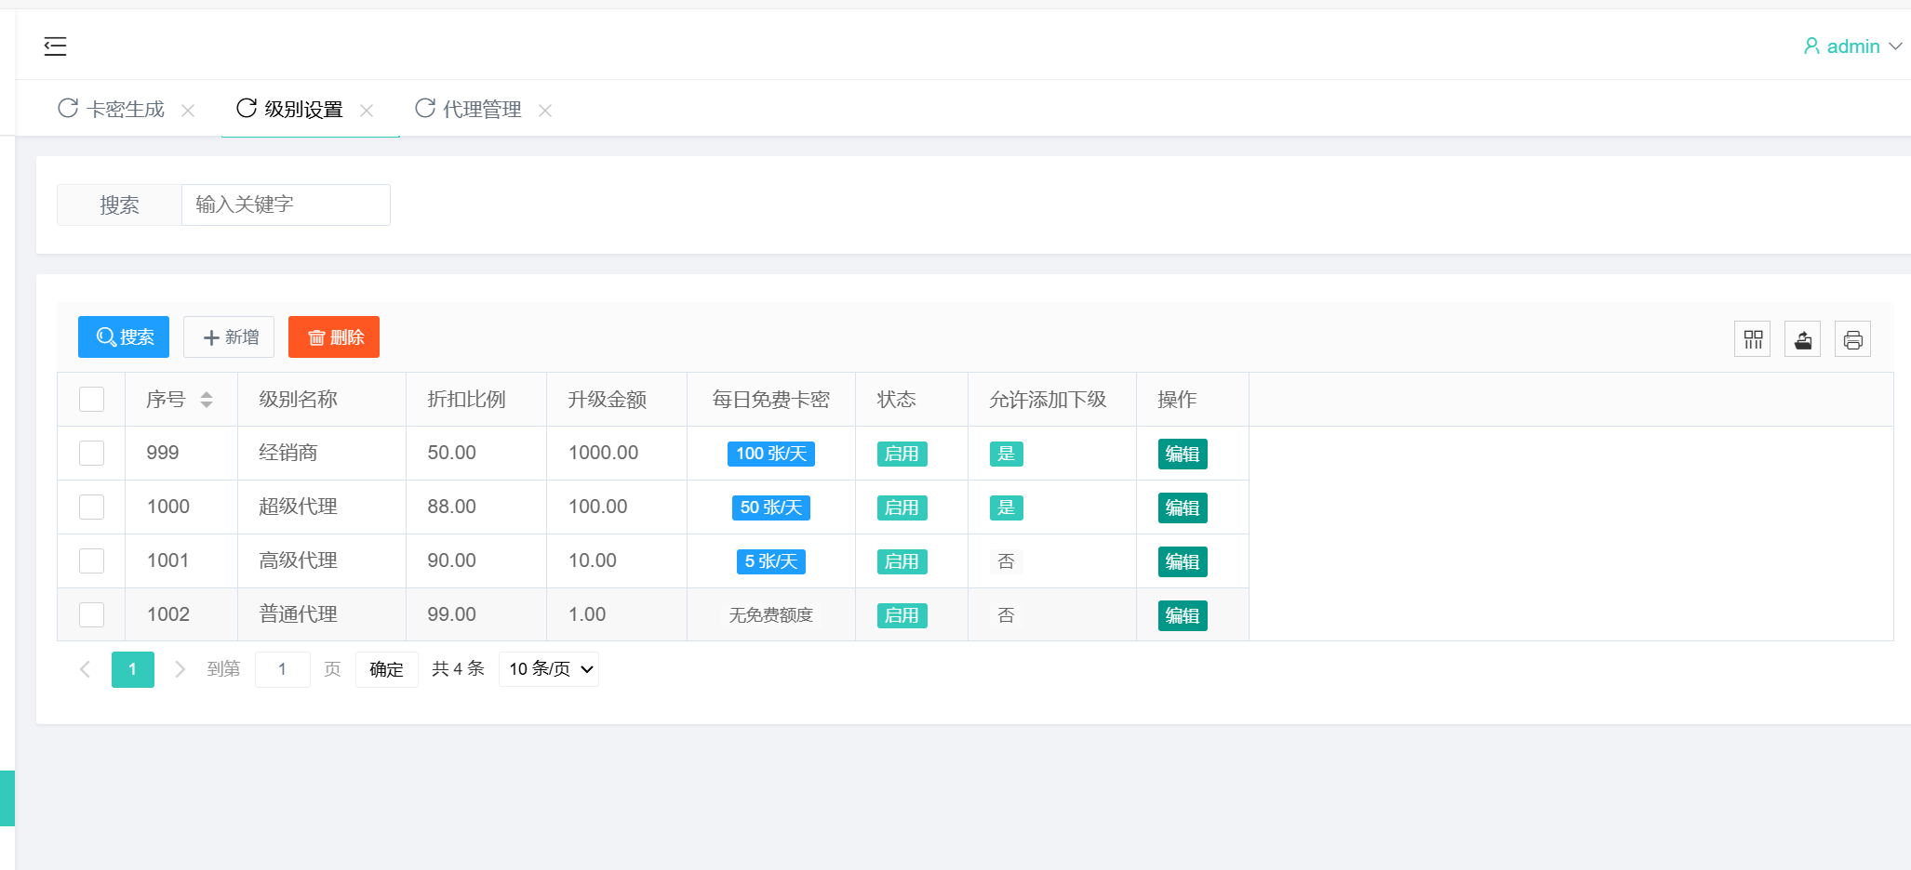The height and width of the screenshot is (870, 1911).
Task: Click 启用 status of 超级代理 row
Action: [x=902, y=507]
